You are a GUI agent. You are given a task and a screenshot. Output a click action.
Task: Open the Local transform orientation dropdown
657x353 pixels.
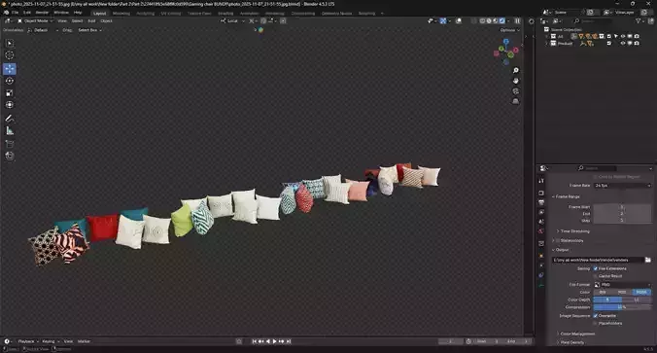232,21
